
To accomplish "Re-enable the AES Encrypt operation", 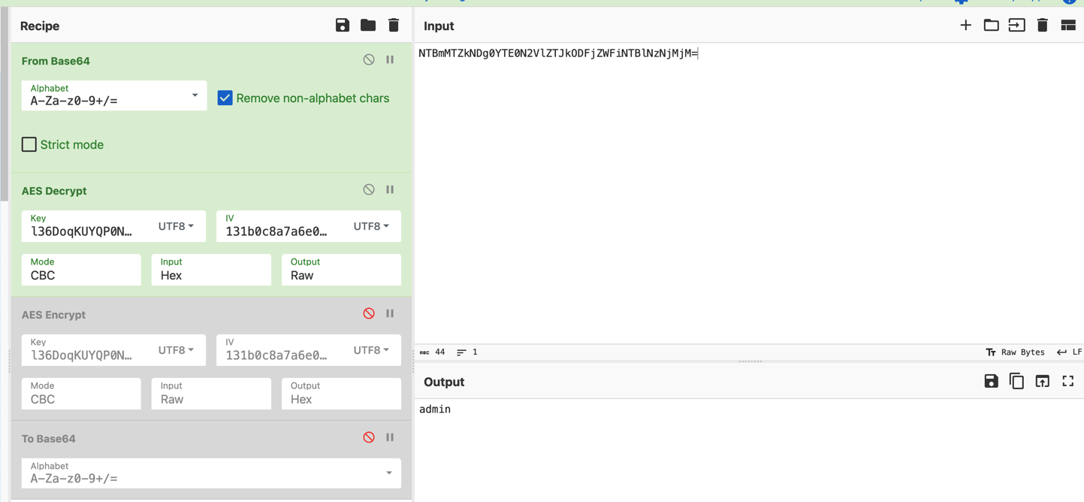I will [369, 313].
